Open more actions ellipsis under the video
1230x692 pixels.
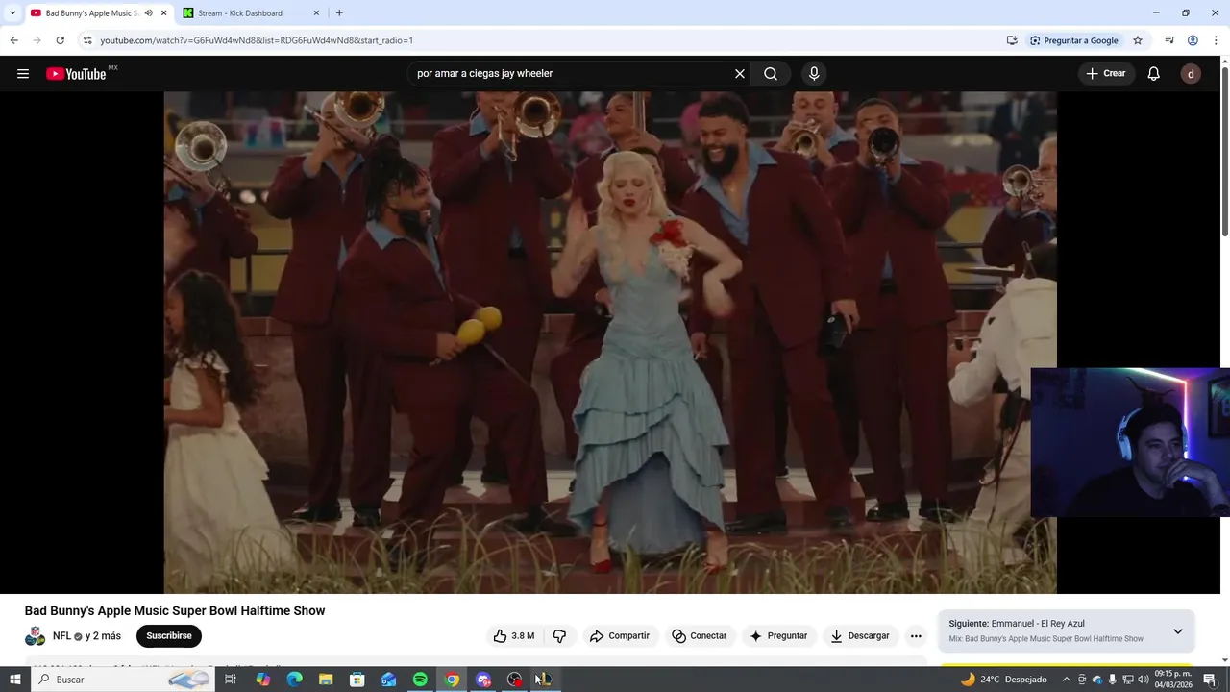pos(916,636)
